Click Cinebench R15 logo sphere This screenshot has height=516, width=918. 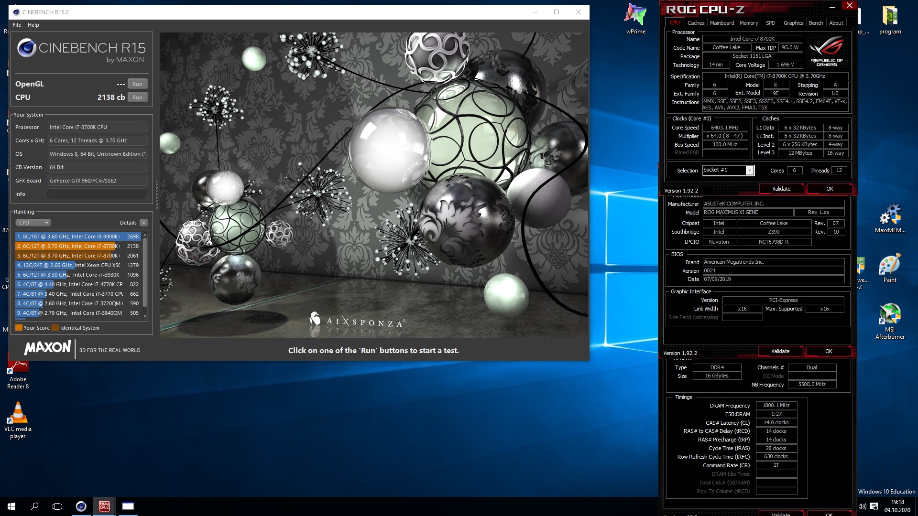[x=26, y=48]
